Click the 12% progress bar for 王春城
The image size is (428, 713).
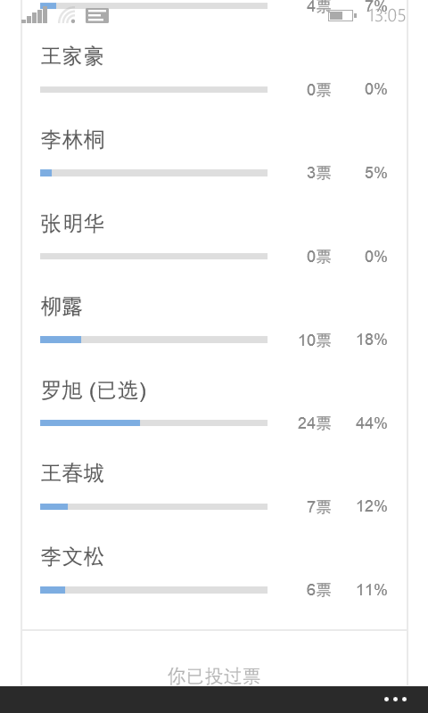tap(153, 506)
